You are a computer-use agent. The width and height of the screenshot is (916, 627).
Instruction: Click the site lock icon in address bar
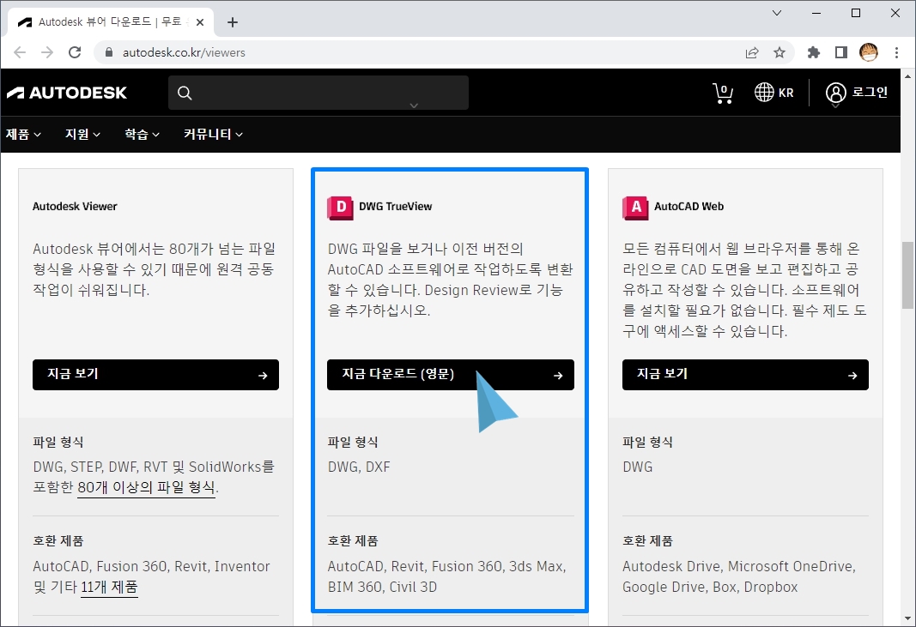pyautogui.click(x=109, y=52)
